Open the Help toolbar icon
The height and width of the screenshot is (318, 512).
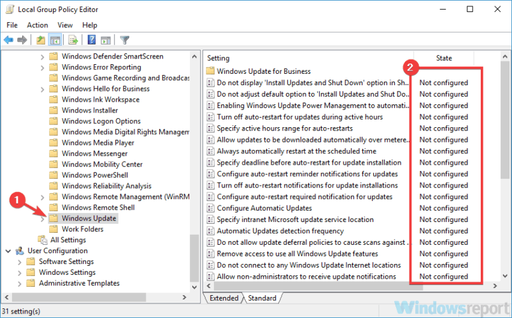coord(92,40)
